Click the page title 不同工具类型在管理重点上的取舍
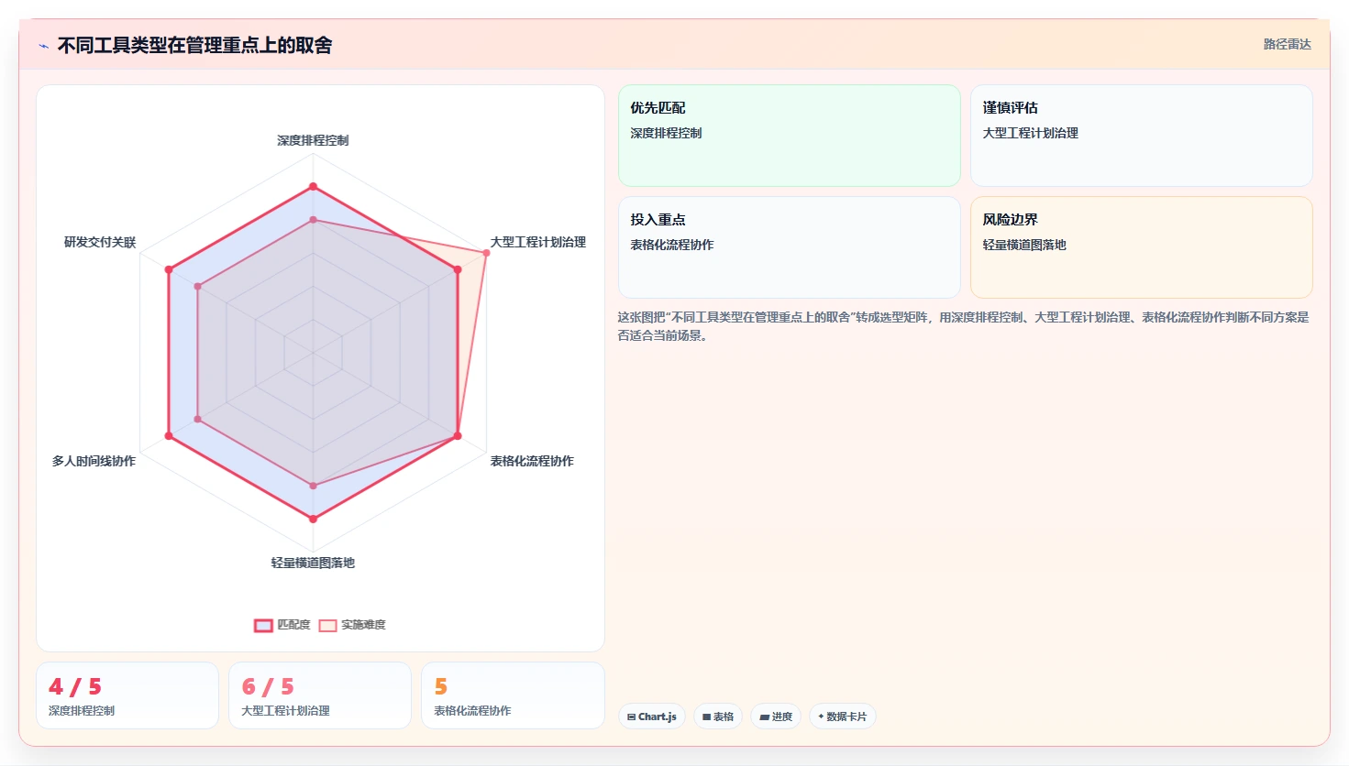Screen dimensions: 1349x766 coord(194,45)
